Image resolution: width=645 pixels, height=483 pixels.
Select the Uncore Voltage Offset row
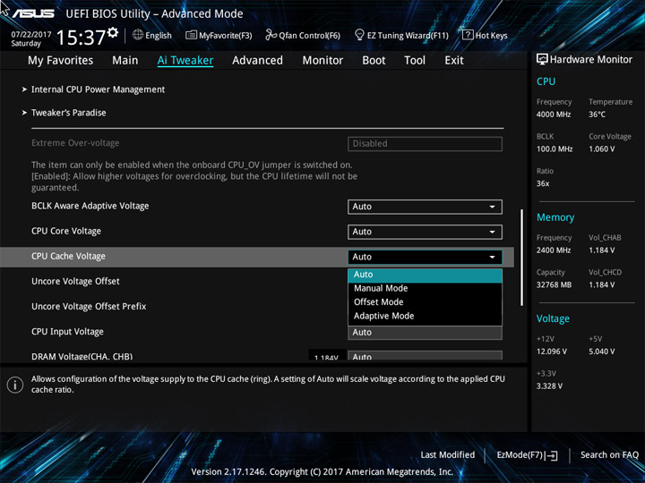point(75,282)
